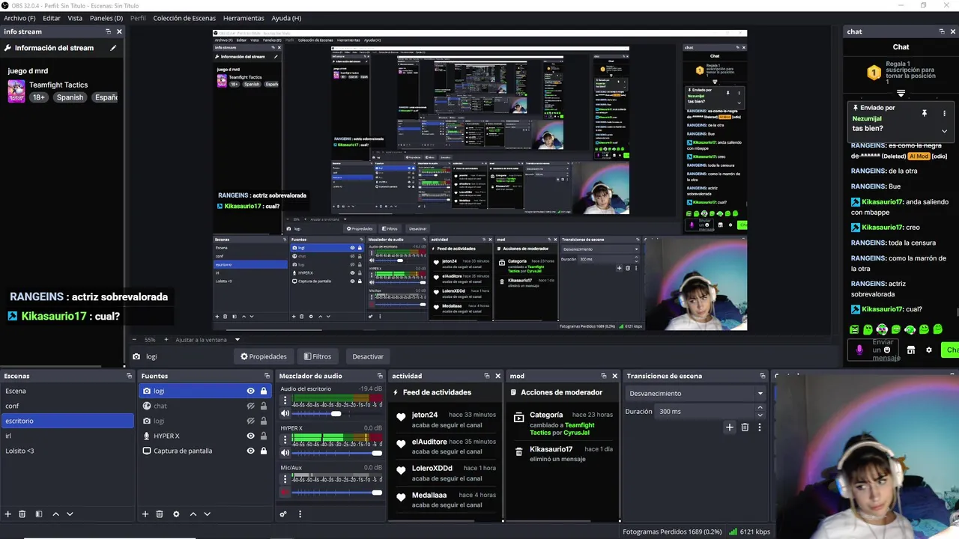Viewport: 959px width, 539px height.
Task: Toggle visibility of selected logi source
Action: pyautogui.click(x=250, y=391)
